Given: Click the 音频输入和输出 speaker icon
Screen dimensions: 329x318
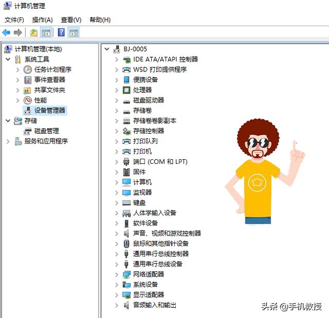Looking at the screenshot, I should click(126, 305).
